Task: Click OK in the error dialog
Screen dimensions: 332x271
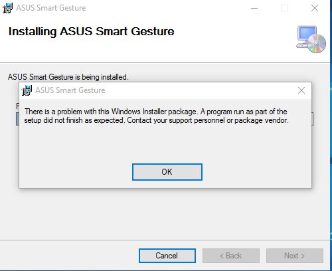Action: coord(167,172)
